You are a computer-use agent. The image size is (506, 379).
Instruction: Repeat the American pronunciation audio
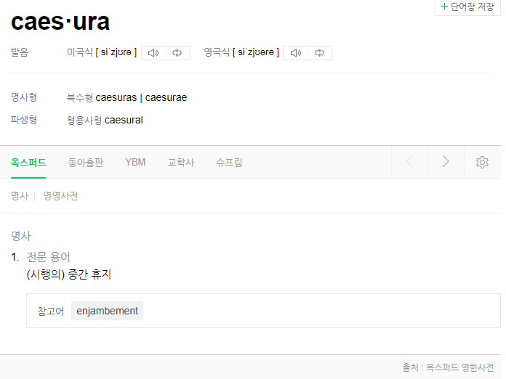(177, 53)
